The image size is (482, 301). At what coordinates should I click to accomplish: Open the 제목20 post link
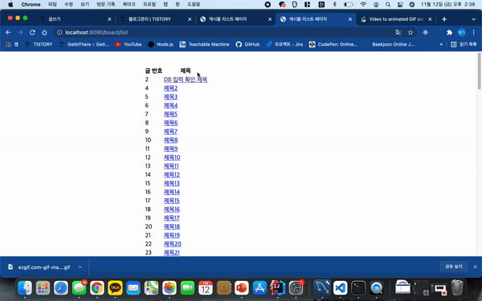click(x=173, y=244)
